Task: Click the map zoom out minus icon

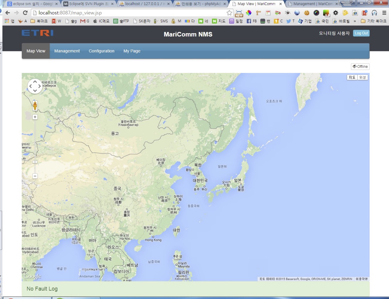Action: pyautogui.click(x=35, y=176)
